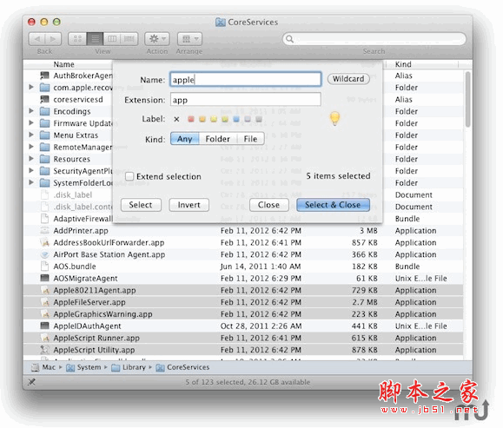Viewport: 503px width, 428px height.
Task: Go back with the Back arrow
Action: [37, 39]
